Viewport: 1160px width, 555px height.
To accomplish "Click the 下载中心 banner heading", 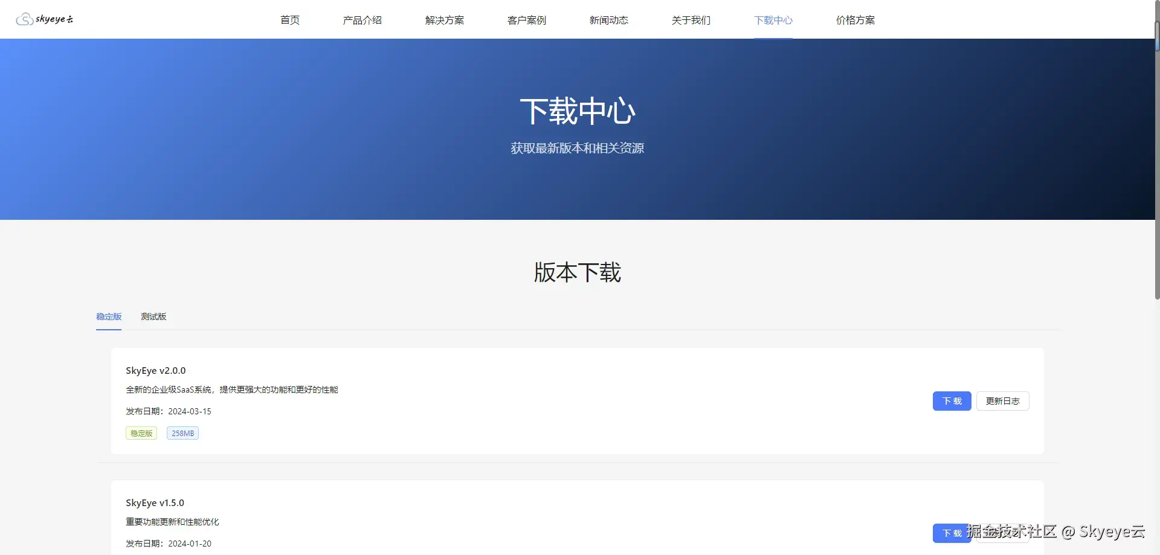I will (578, 111).
